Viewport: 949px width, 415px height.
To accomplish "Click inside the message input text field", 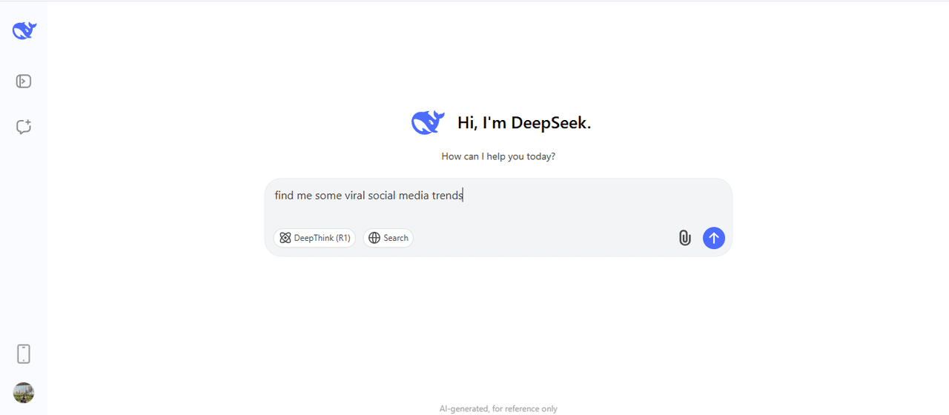I will tap(498, 196).
